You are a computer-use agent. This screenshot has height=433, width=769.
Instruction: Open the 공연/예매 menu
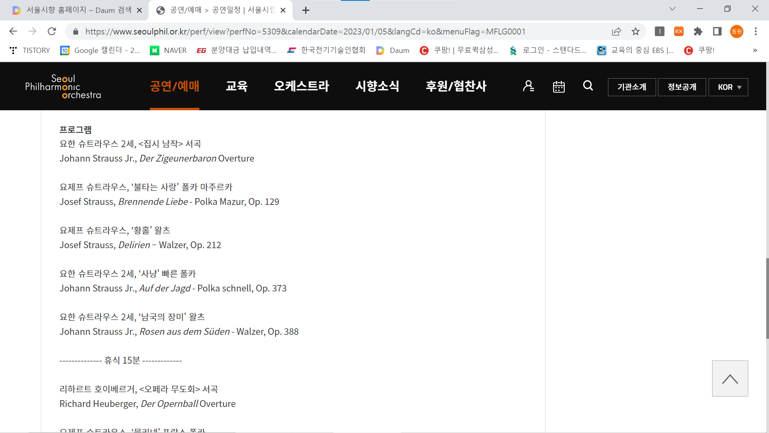point(175,86)
